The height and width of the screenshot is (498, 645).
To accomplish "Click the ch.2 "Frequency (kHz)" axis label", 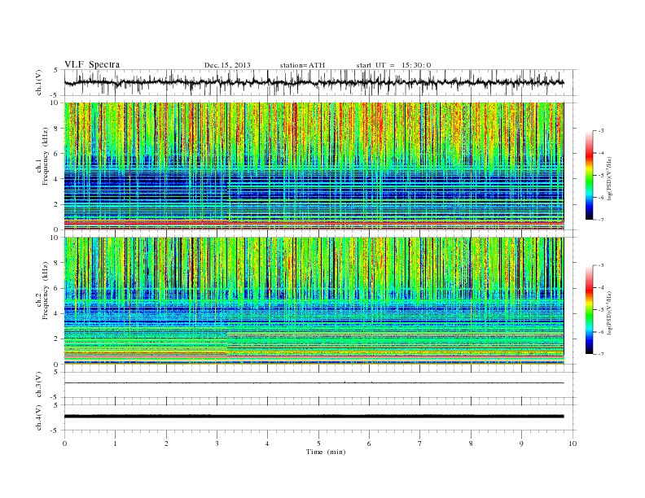I will point(45,290).
